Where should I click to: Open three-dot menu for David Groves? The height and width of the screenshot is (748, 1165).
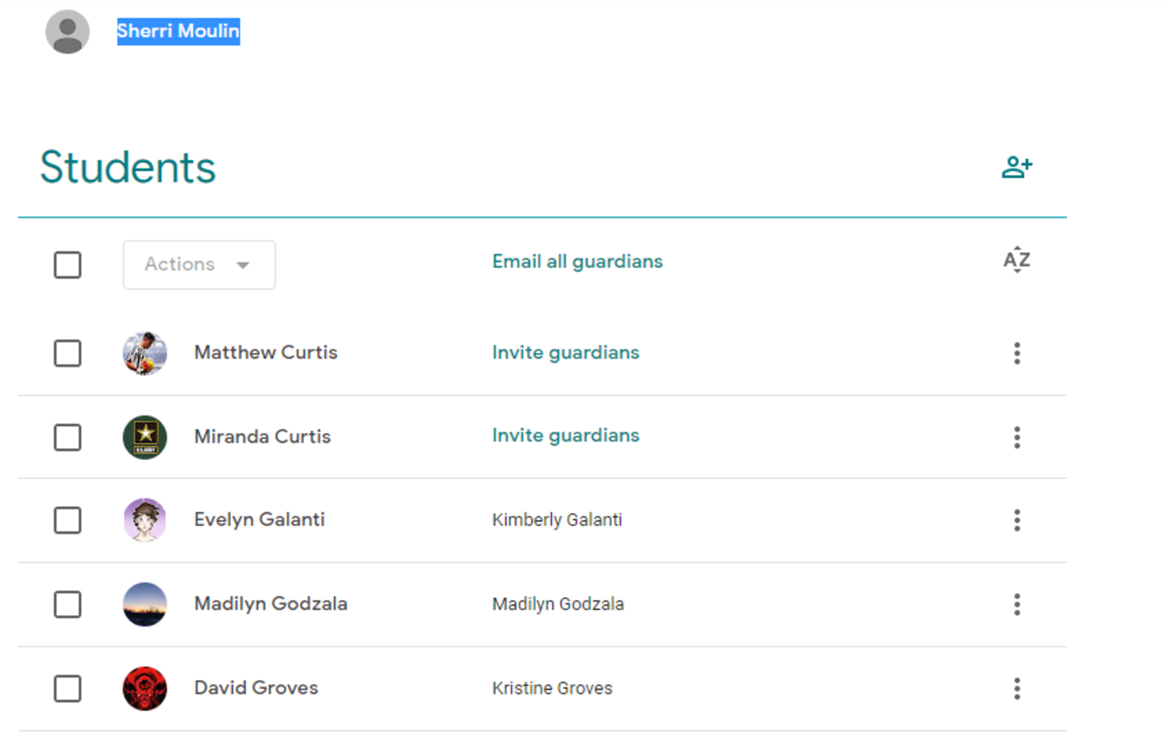click(1017, 688)
